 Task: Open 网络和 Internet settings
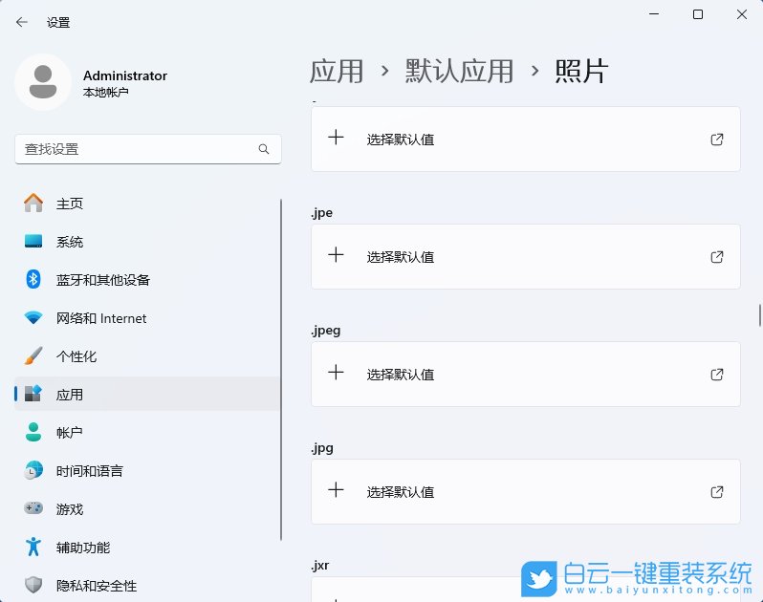147,318
